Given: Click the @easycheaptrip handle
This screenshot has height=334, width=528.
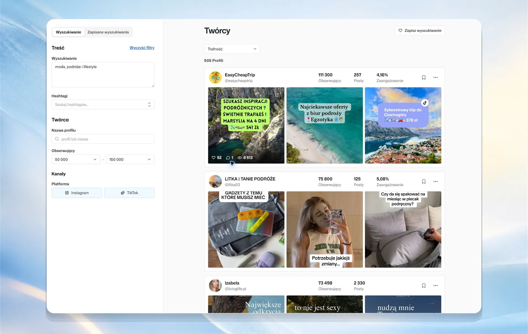Looking at the screenshot, I should pos(239,81).
